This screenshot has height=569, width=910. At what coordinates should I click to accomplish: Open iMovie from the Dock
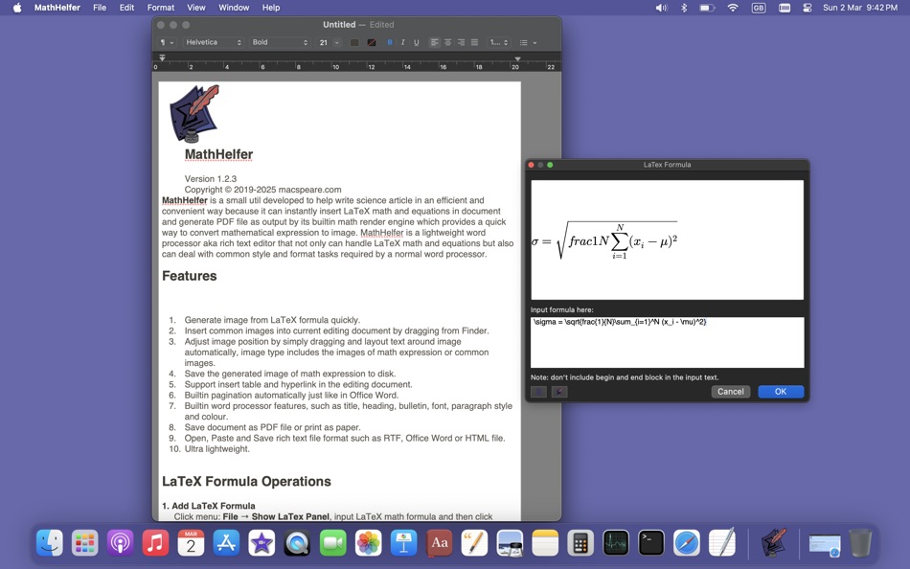click(x=262, y=543)
